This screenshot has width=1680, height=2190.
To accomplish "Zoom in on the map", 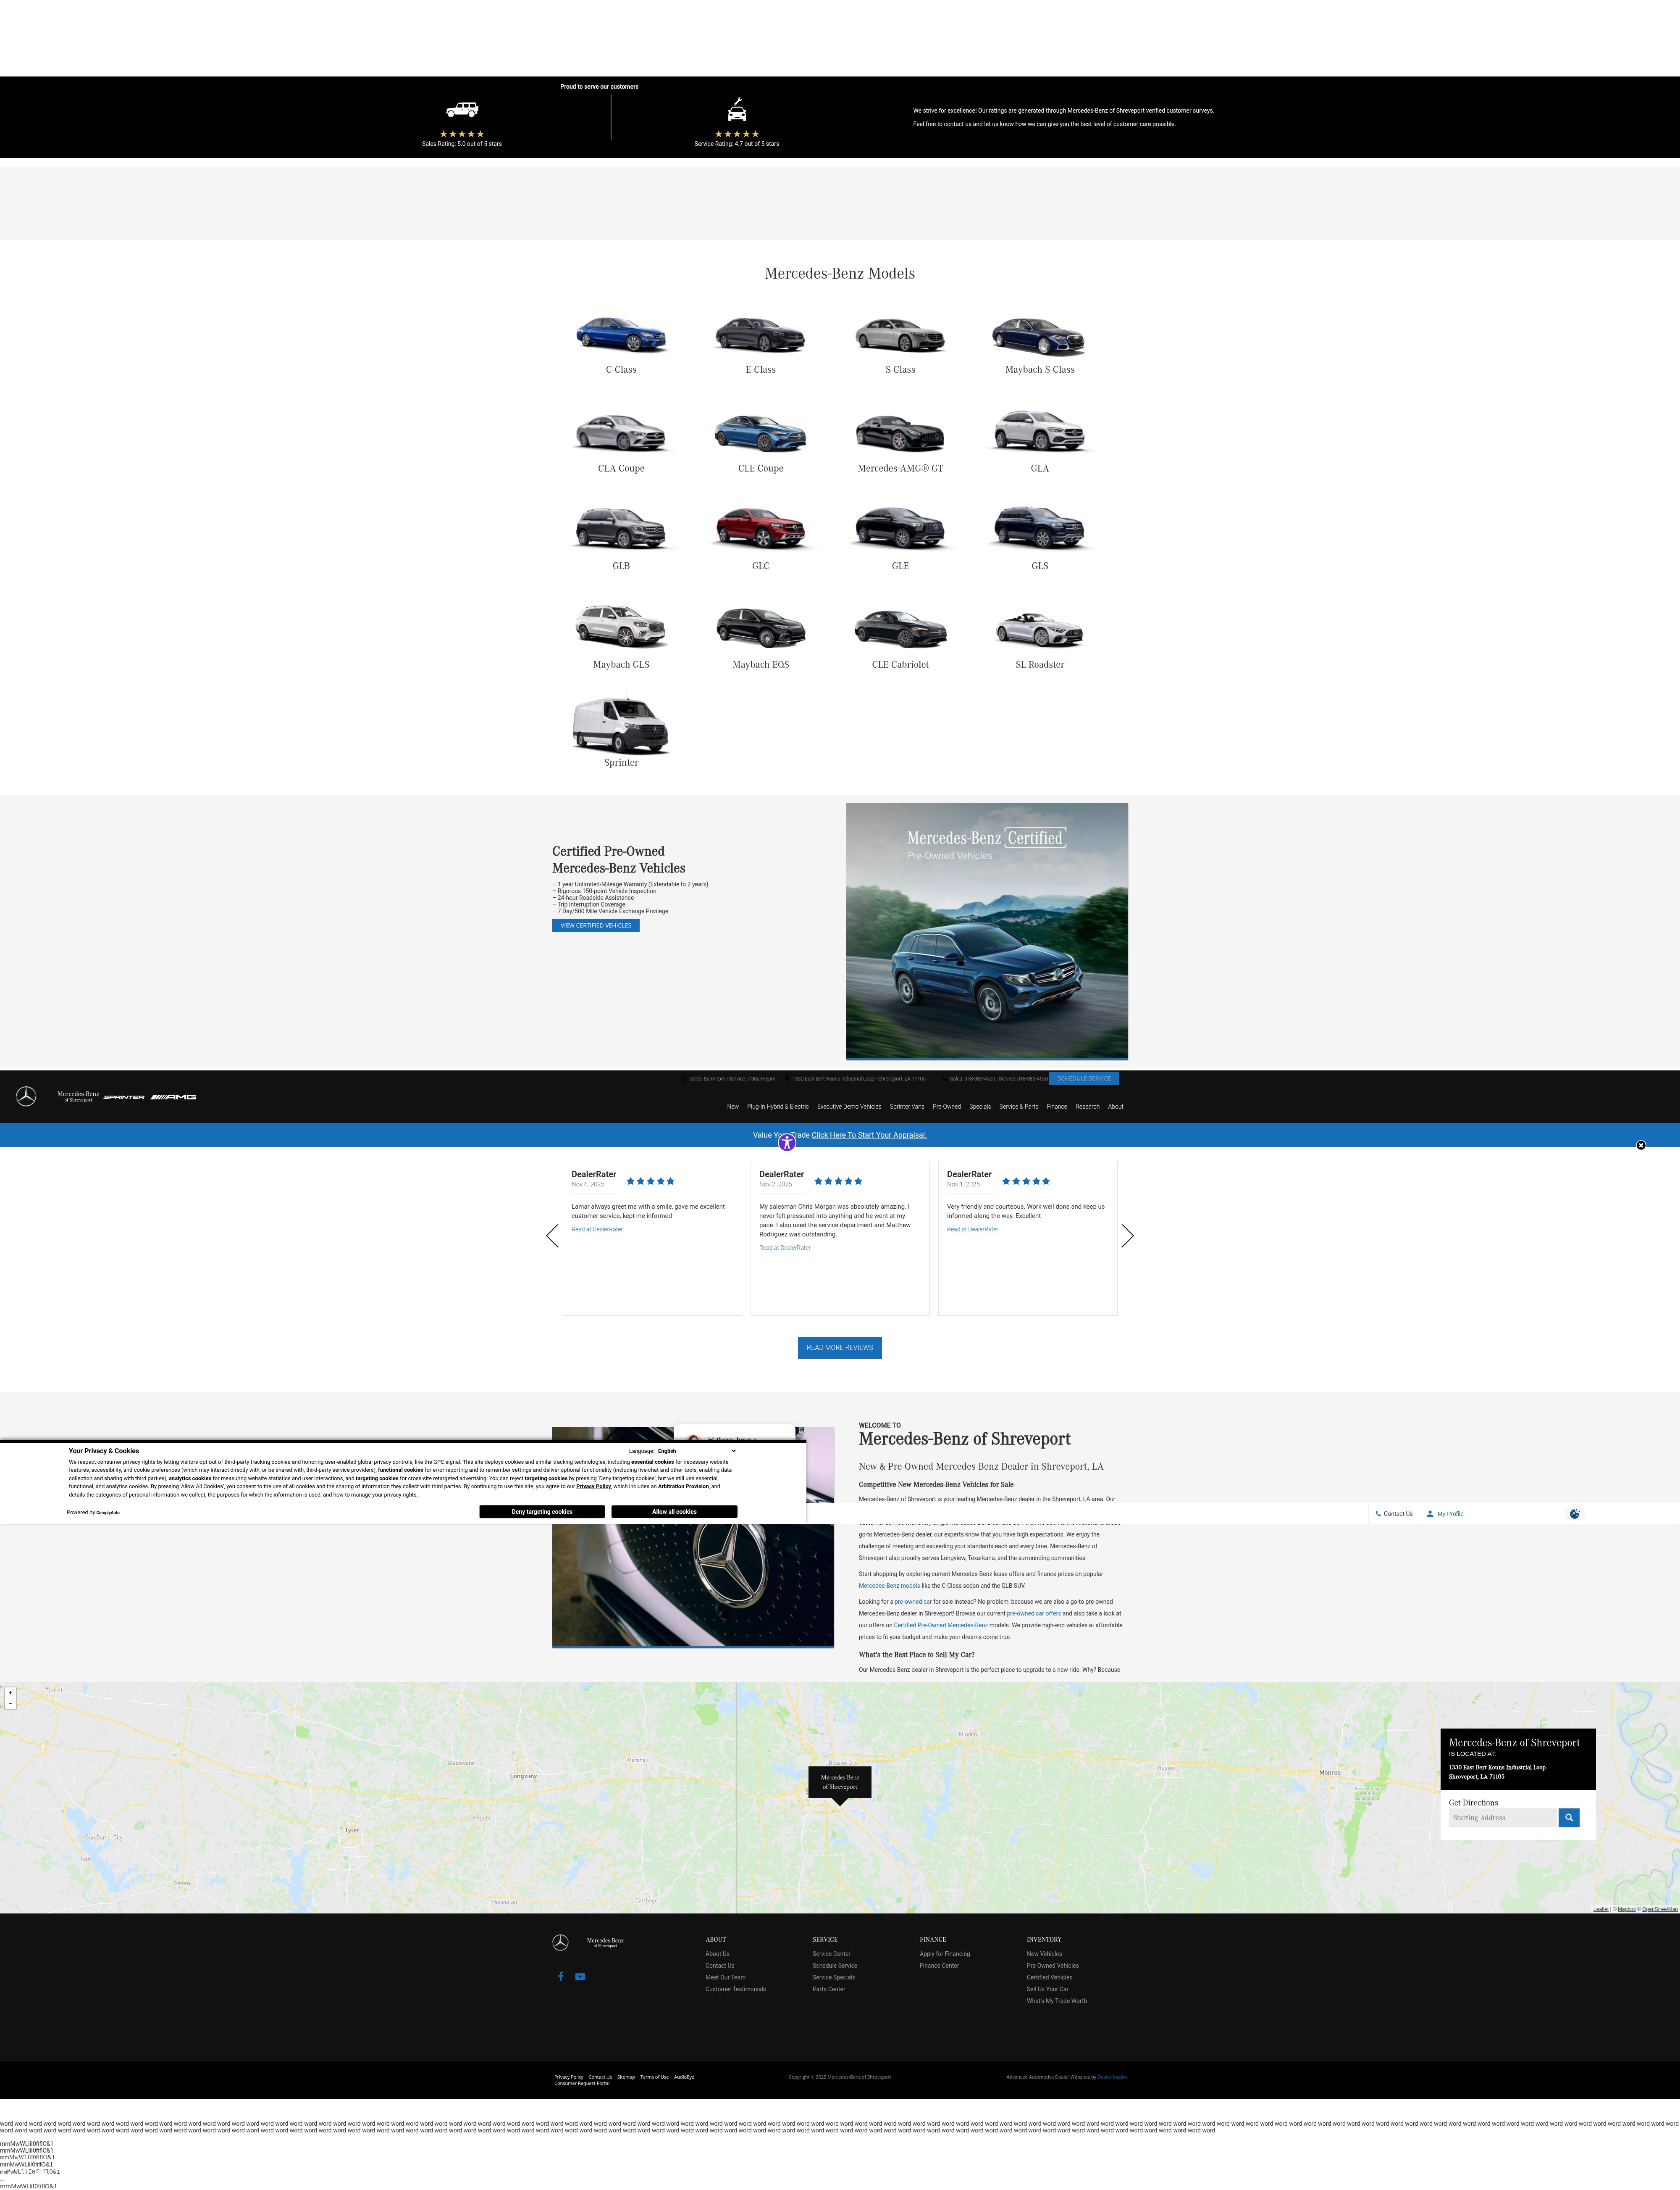I will (x=10, y=1693).
